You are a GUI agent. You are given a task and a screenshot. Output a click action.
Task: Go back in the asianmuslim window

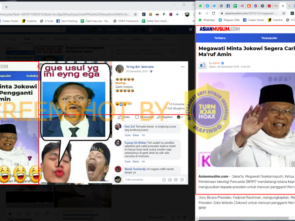point(200,13)
